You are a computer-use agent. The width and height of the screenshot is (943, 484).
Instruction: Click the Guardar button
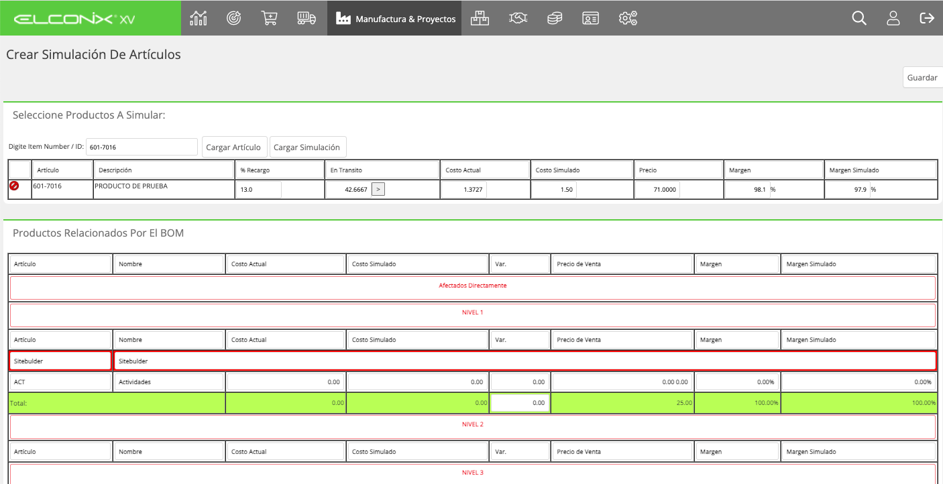click(x=922, y=77)
